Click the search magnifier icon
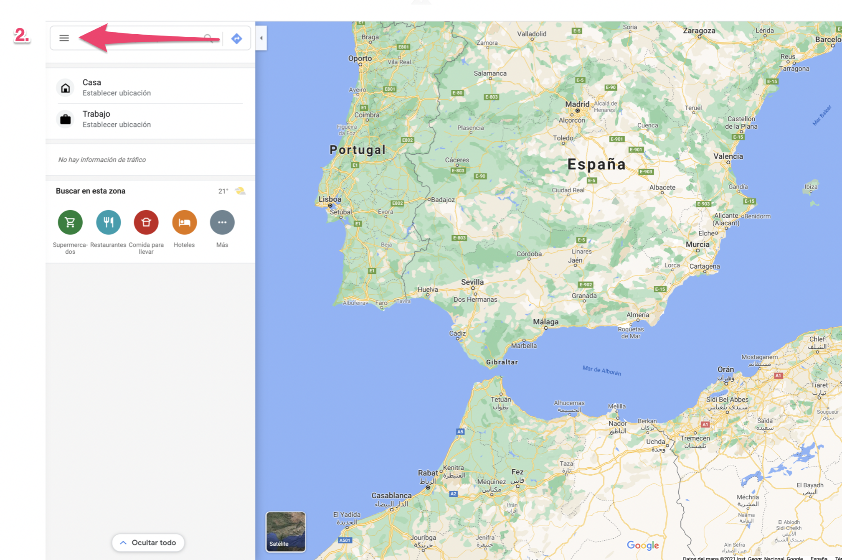 [x=208, y=38]
